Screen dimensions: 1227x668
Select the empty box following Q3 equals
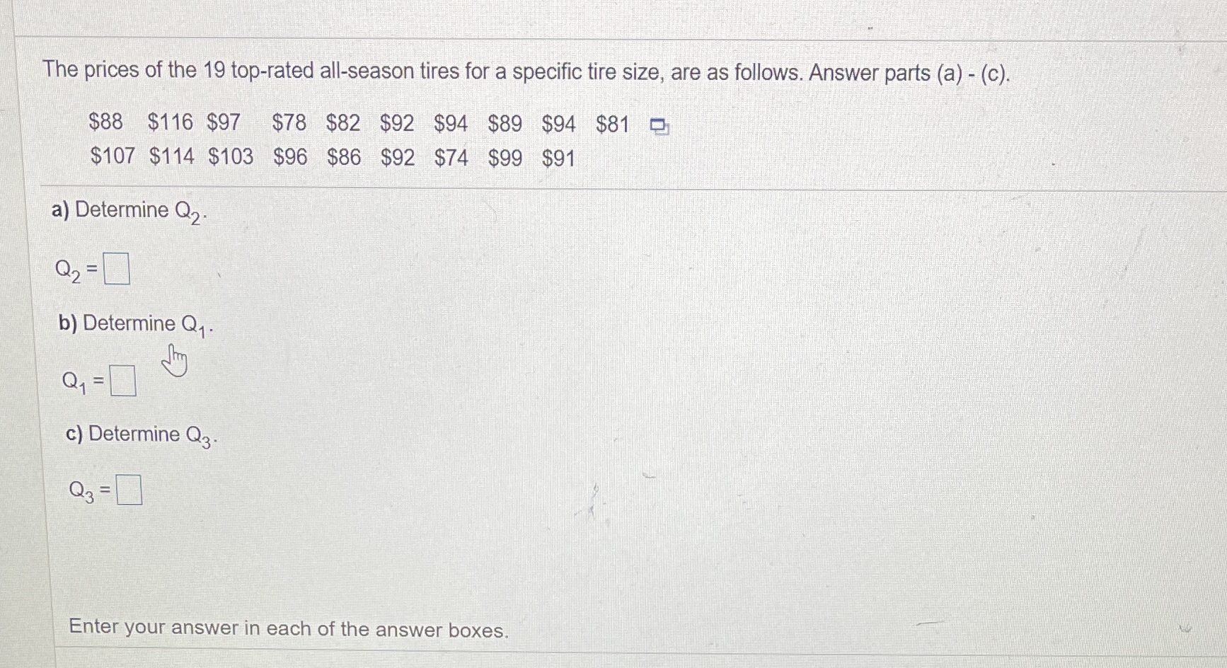(131, 489)
